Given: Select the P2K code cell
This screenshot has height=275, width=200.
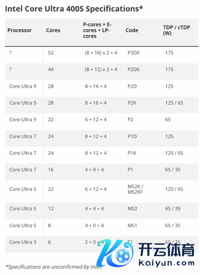Looking at the screenshot, I should point(132,103).
